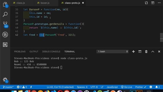Click the lightning bolt status icon
The width and height of the screenshot is (163, 92).
tap(31, 87)
